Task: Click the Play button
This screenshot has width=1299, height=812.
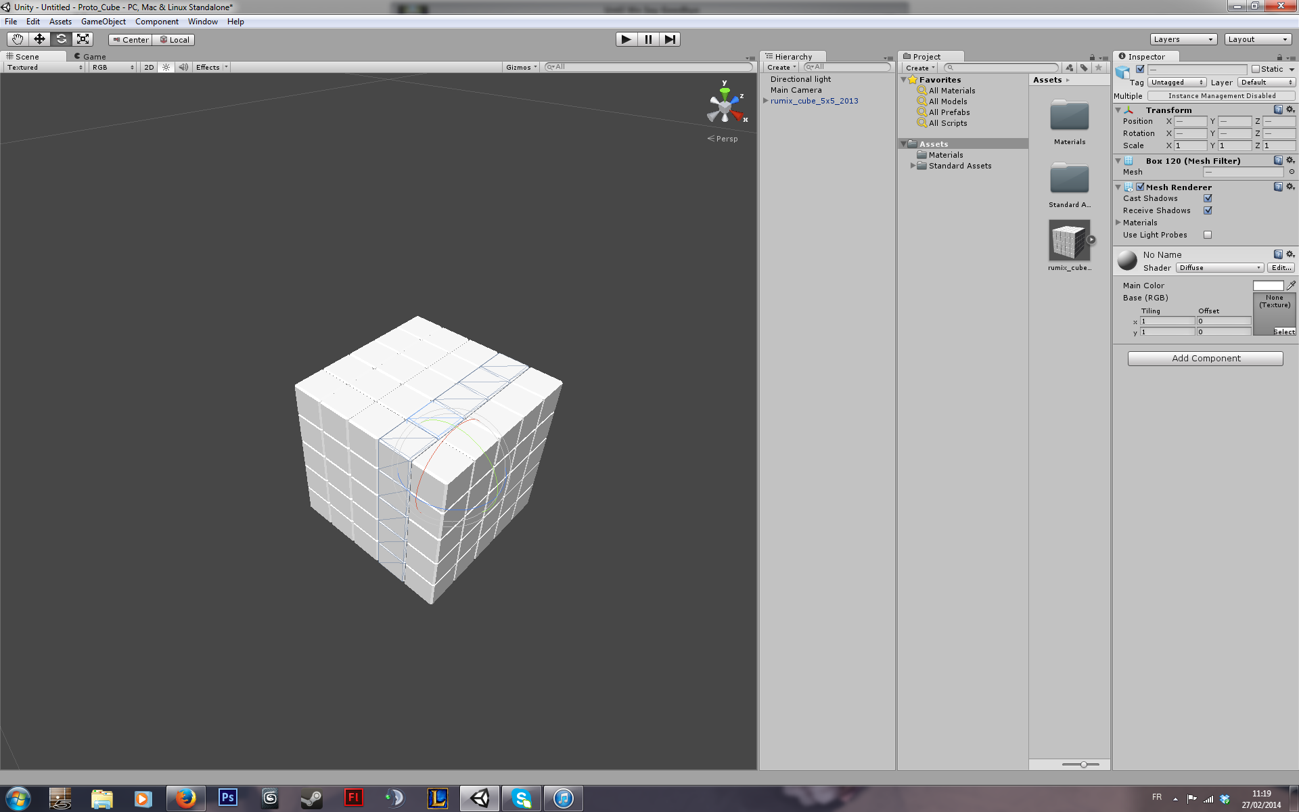Action: click(626, 39)
